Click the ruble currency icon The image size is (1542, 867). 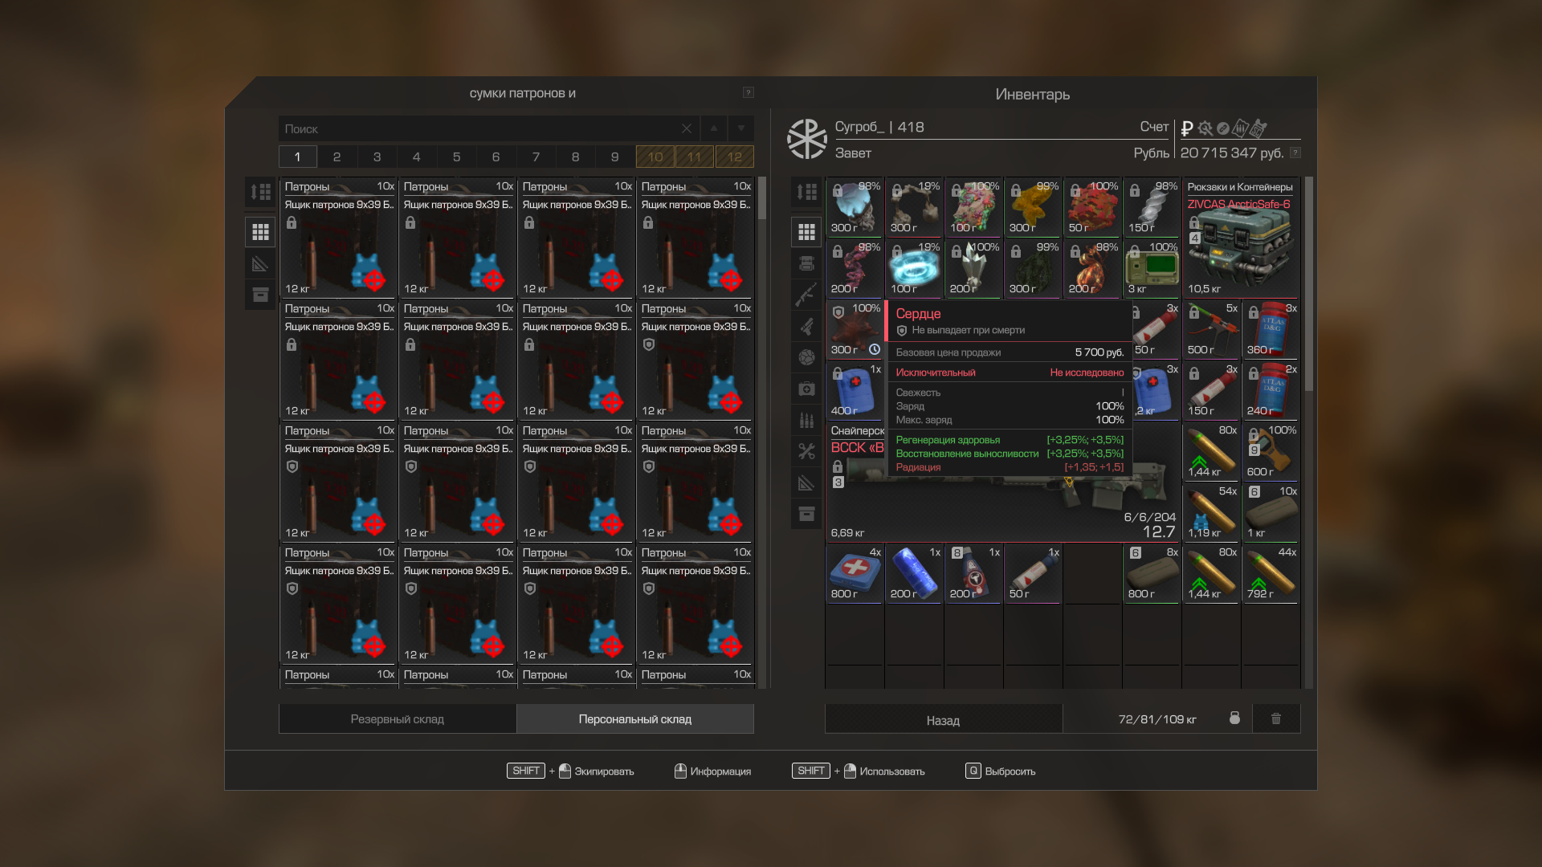pos(1187,128)
